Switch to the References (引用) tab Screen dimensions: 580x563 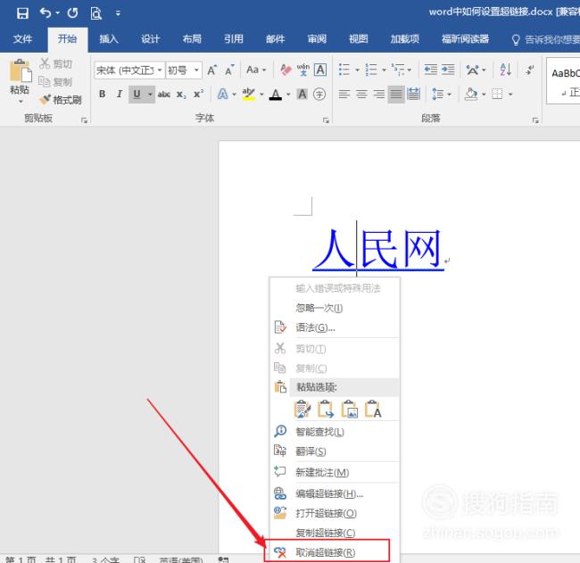(234, 39)
